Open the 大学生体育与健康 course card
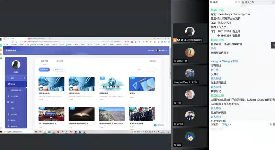Screen dimensions: 275x150 click(x=142, y=114)
